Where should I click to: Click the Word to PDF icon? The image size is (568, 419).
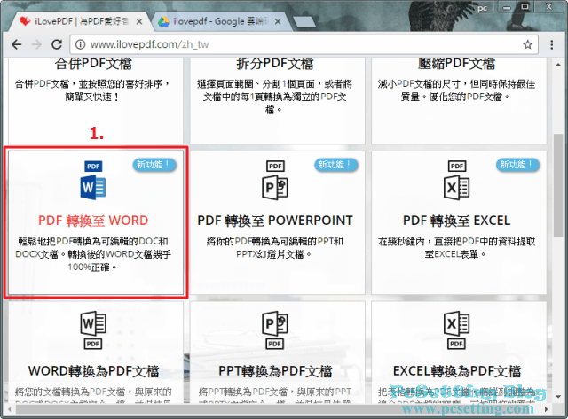(93, 330)
